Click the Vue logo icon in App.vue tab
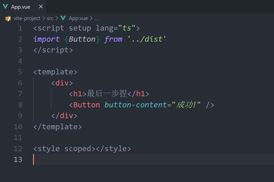Screen dimensions: 274x182 (x=5, y=7)
